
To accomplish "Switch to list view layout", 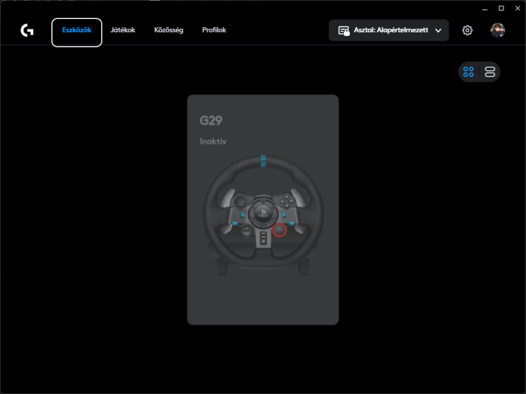I will click(x=490, y=72).
